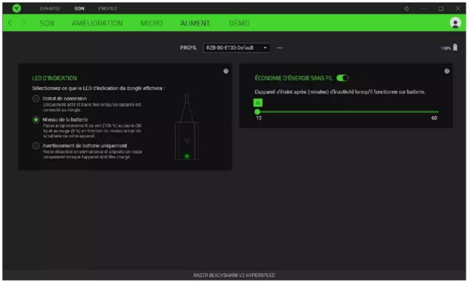467x281 pixels.
Task: Open the user account avatar
Action: (455, 23)
